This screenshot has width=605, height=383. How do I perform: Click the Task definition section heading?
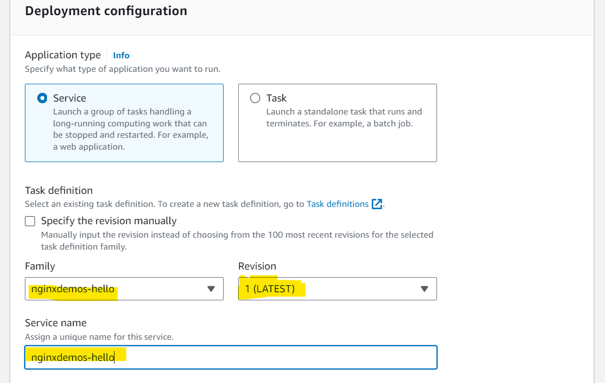59,191
